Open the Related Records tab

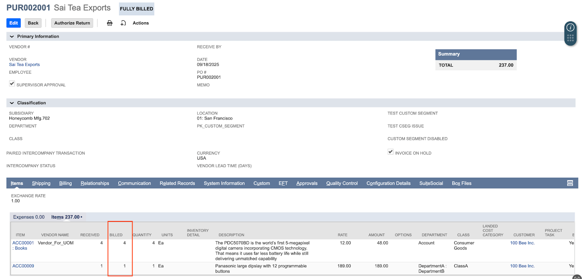tap(177, 183)
